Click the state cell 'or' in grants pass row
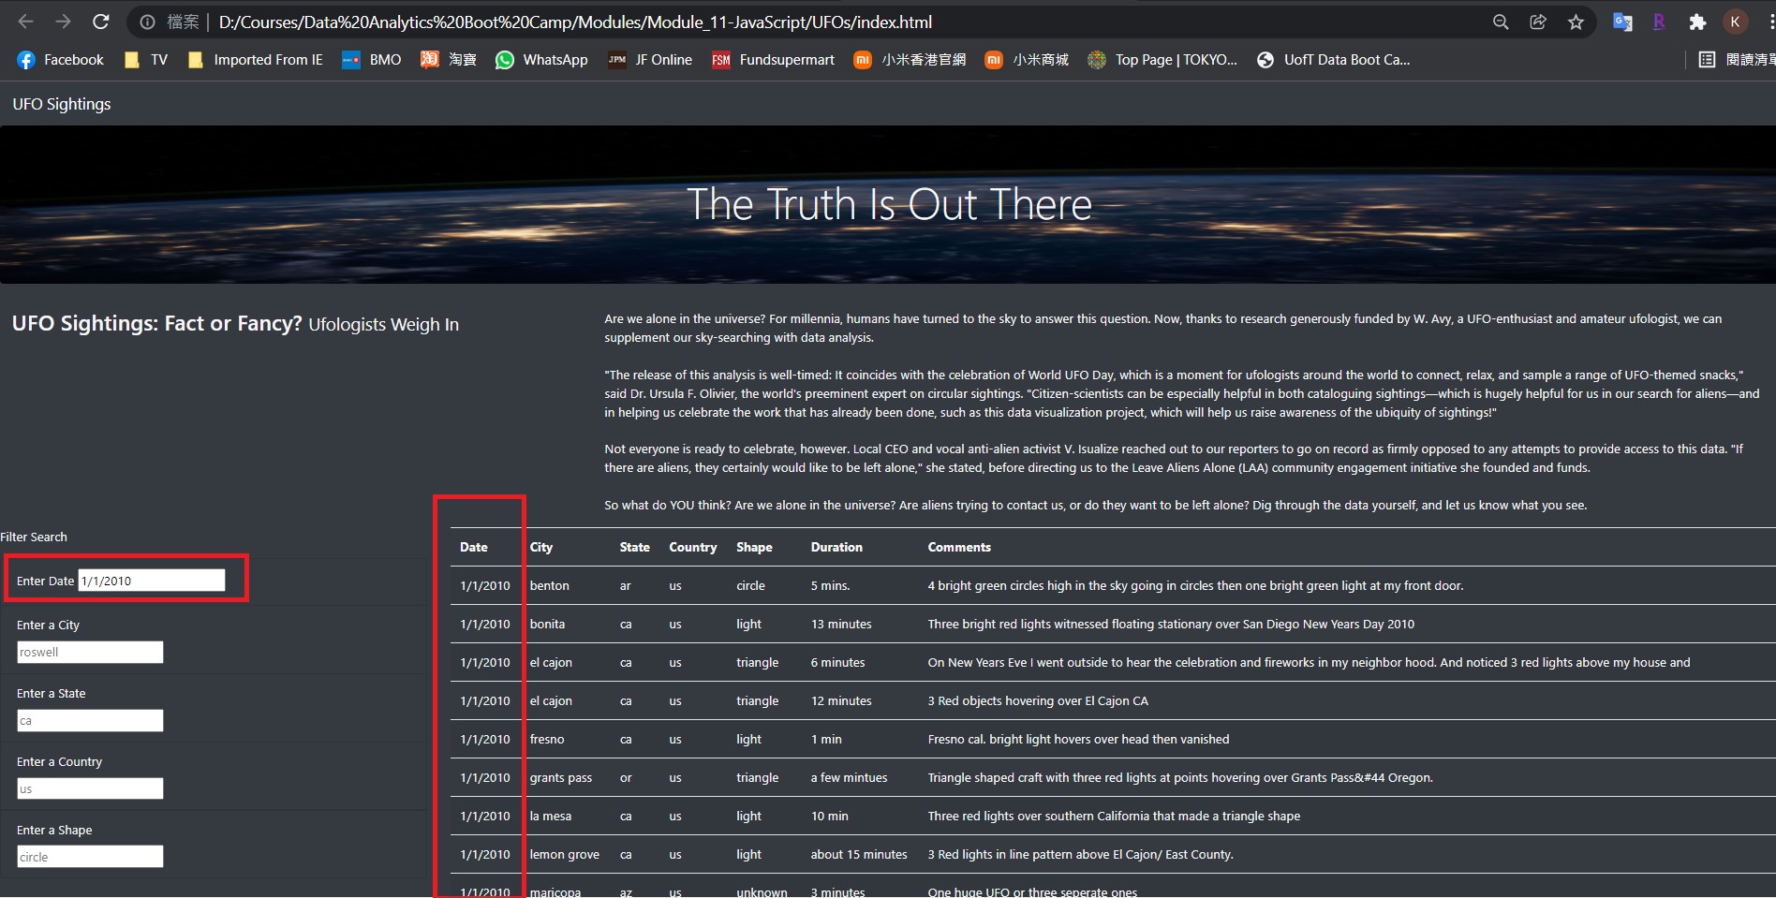Screen dimensions: 1776x898 tap(626, 777)
